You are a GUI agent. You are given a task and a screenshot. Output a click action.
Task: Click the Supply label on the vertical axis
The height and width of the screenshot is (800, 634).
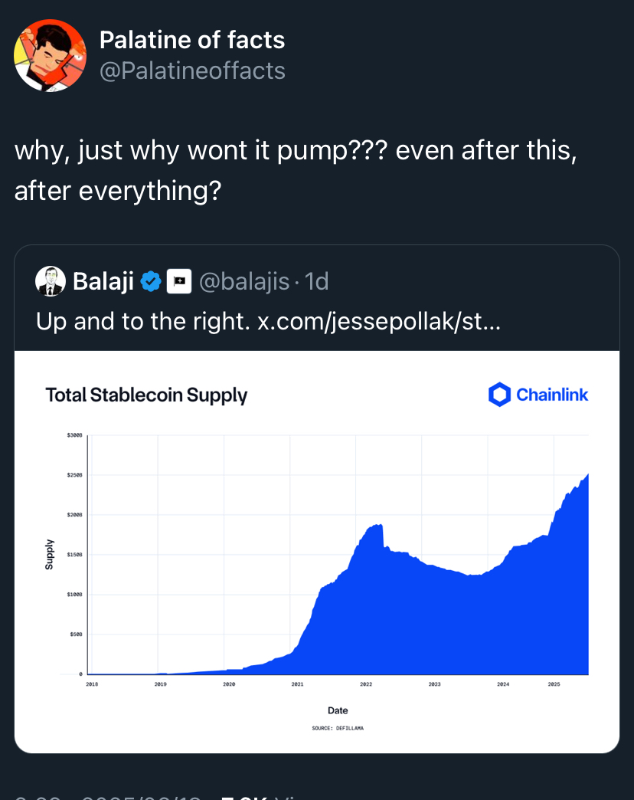(x=50, y=554)
